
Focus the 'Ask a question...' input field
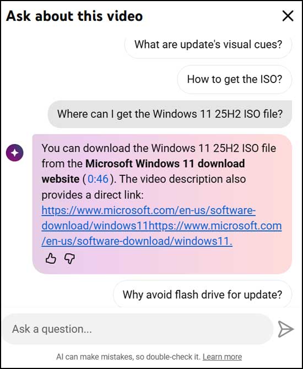pos(138,329)
